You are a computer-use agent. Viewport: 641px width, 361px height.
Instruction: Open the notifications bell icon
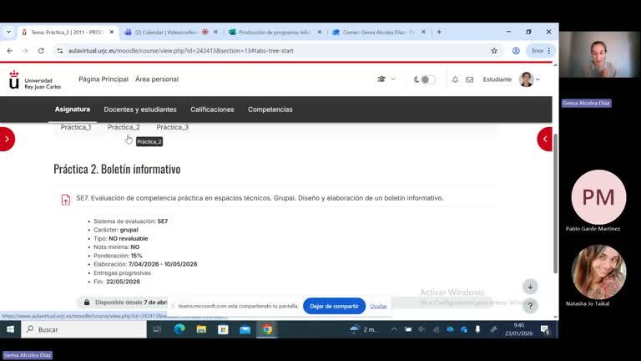[455, 79]
